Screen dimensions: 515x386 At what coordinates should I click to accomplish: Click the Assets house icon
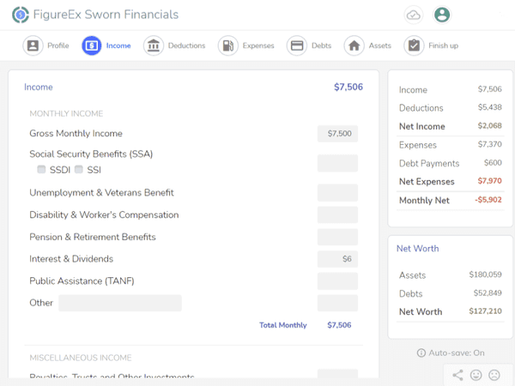[354, 45]
